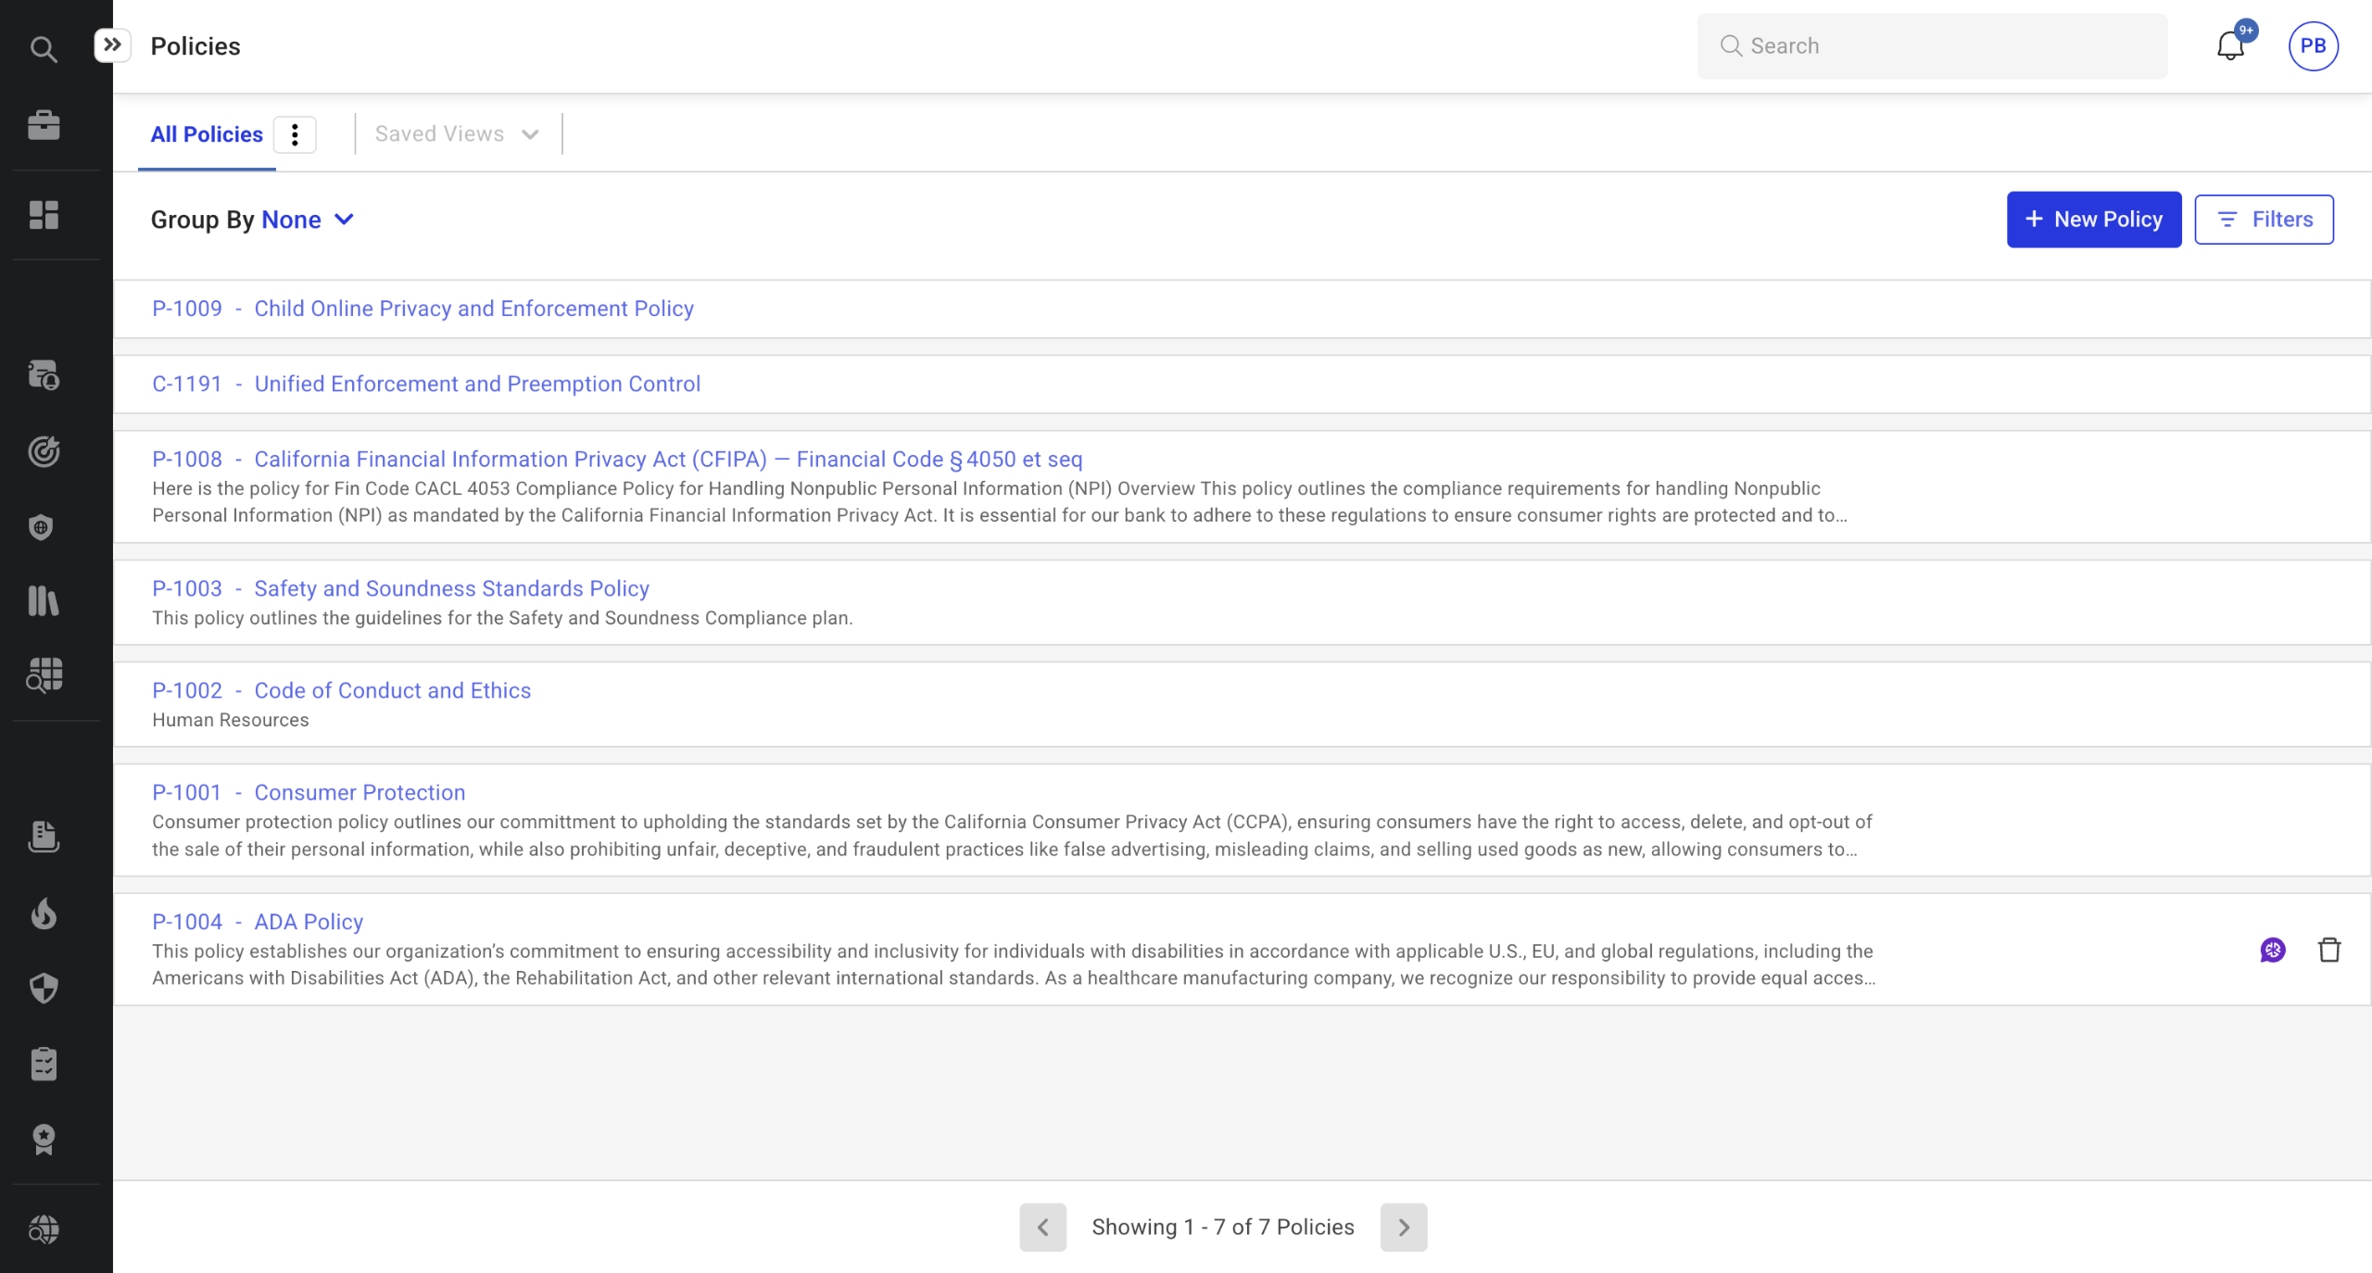Open the library books sidebar icon
The width and height of the screenshot is (2372, 1273).
click(44, 600)
